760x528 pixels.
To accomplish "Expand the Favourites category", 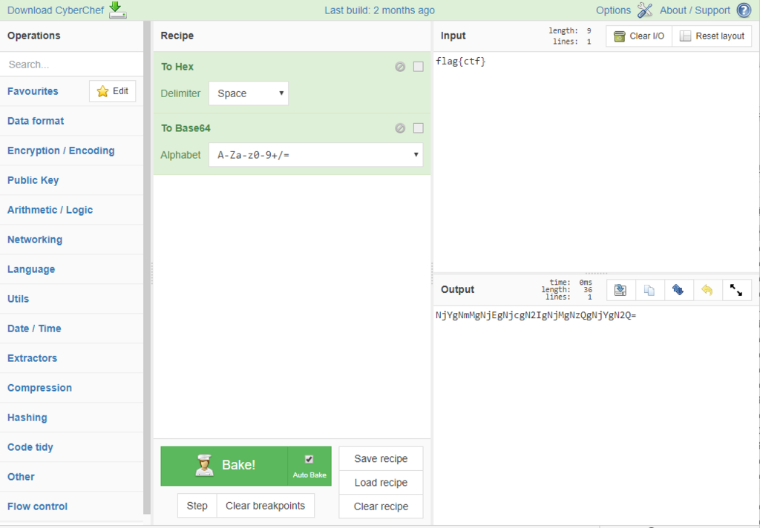I will click(33, 91).
